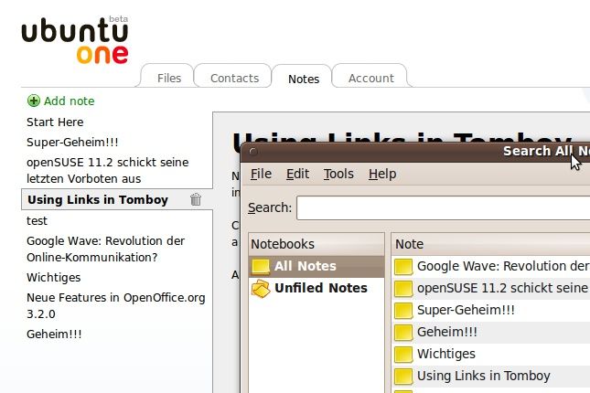Open Geheim!!! note in web list
Viewport: 590px width, 393px height.
click(54, 334)
